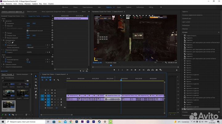Viewport: 222px width, 124px height.
Task: Open Program monitor wrench settings
Action: pyautogui.click(x=166, y=62)
